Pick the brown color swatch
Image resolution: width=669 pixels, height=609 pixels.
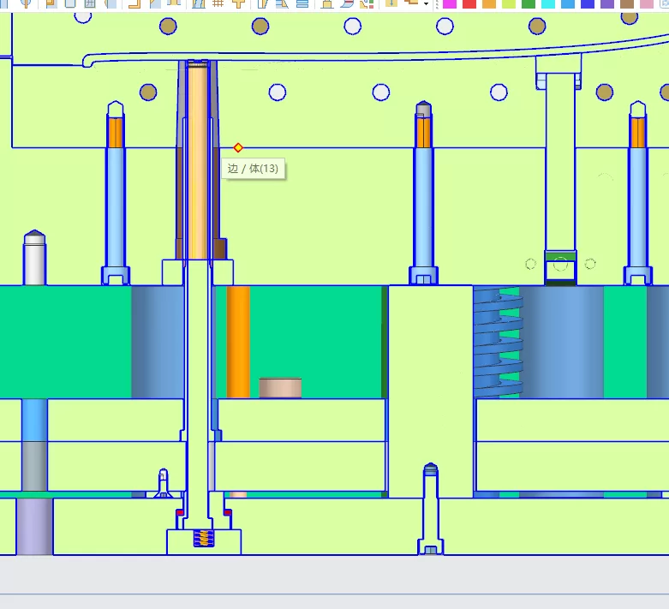coord(627,3)
